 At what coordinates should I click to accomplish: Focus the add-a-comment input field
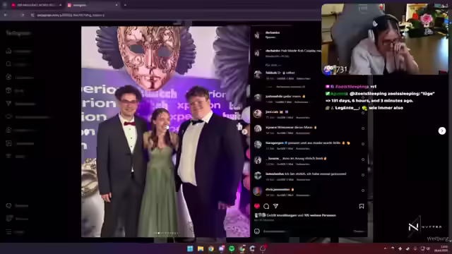click(x=307, y=231)
